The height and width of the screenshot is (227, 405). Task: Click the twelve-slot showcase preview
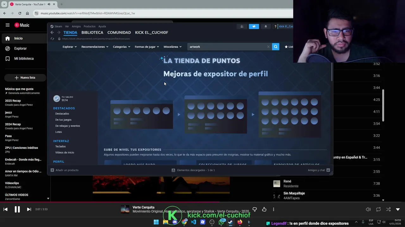tap(215, 114)
